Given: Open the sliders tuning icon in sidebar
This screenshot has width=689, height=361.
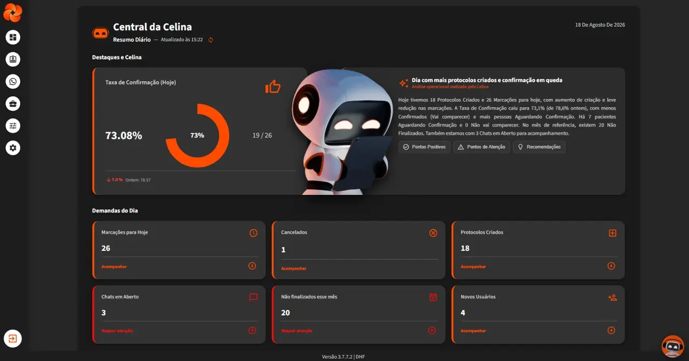Looking at the screenshot, I should [x=13, y=125].
